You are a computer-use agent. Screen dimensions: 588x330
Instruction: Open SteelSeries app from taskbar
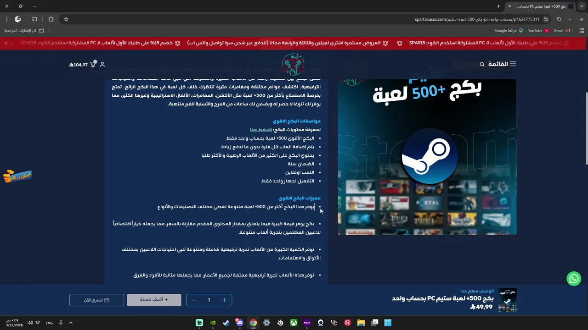(280, 323)
